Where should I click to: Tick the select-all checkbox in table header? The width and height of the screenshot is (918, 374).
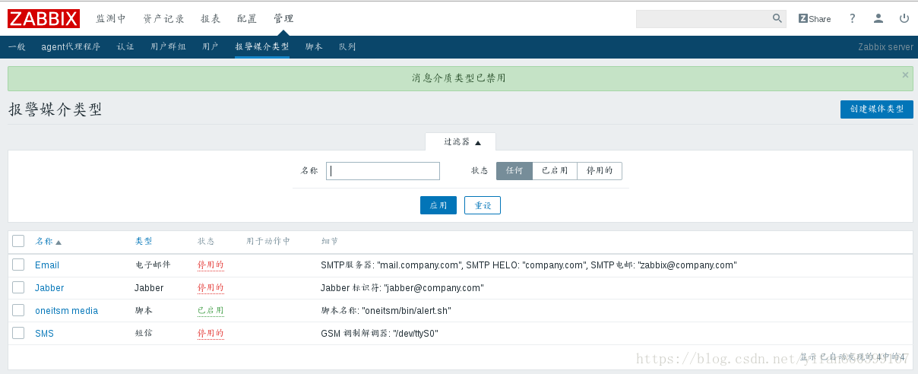(x=18, y=241)
